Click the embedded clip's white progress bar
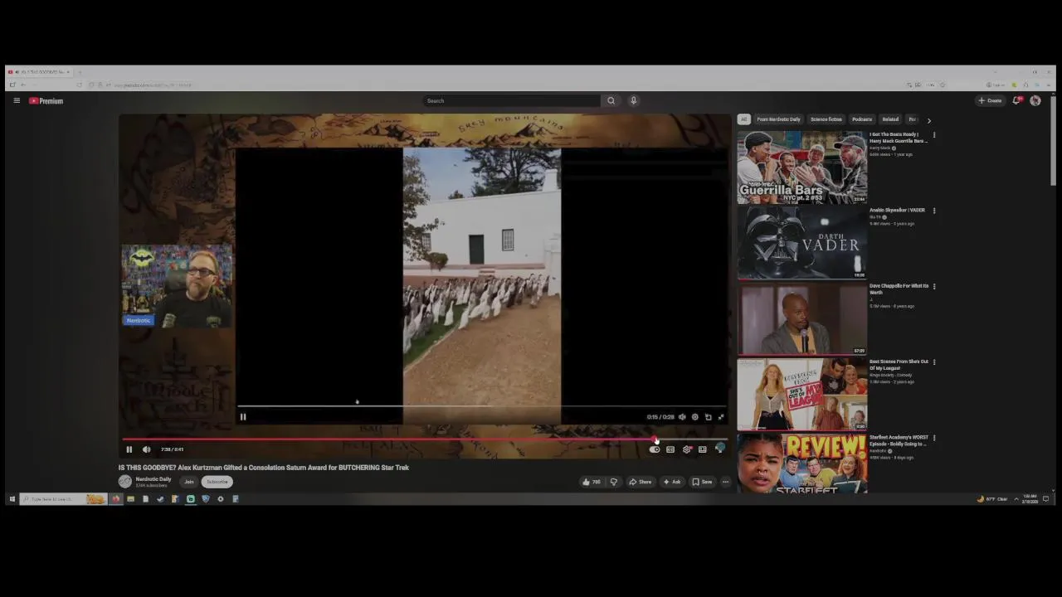This screenshot has width=1062, height=597. point(482,406)
